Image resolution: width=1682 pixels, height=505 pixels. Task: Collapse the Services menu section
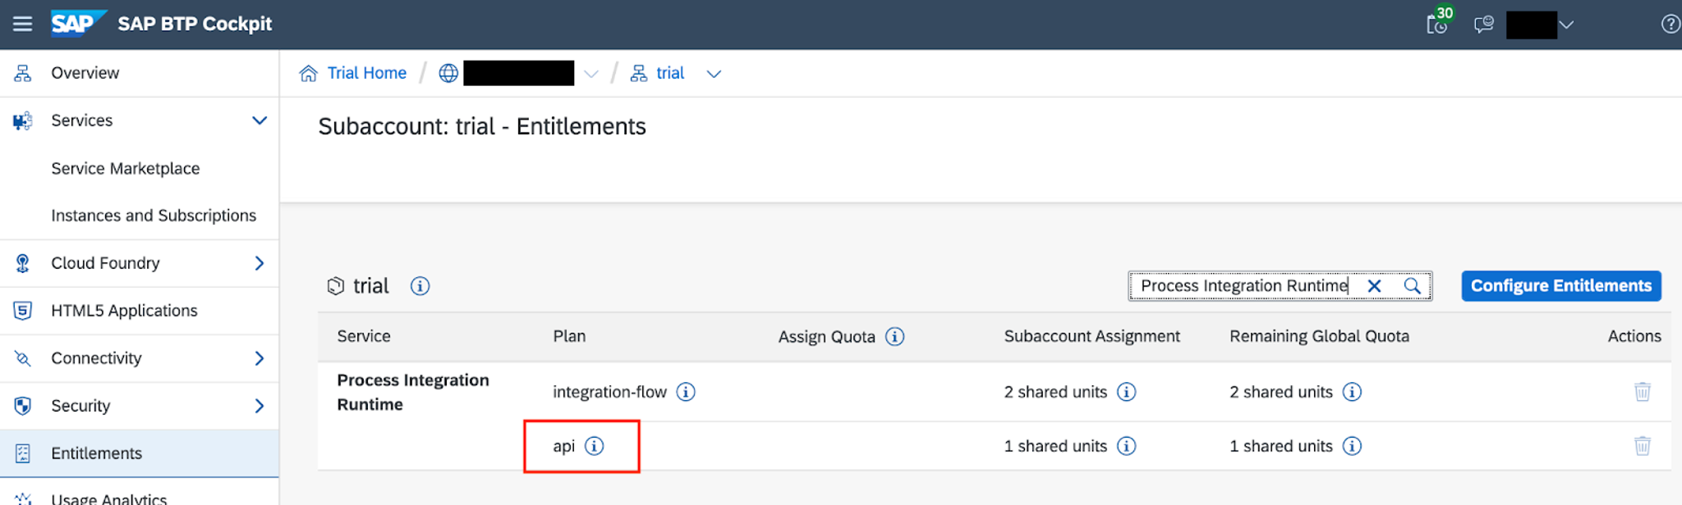(x=260, y=121)
